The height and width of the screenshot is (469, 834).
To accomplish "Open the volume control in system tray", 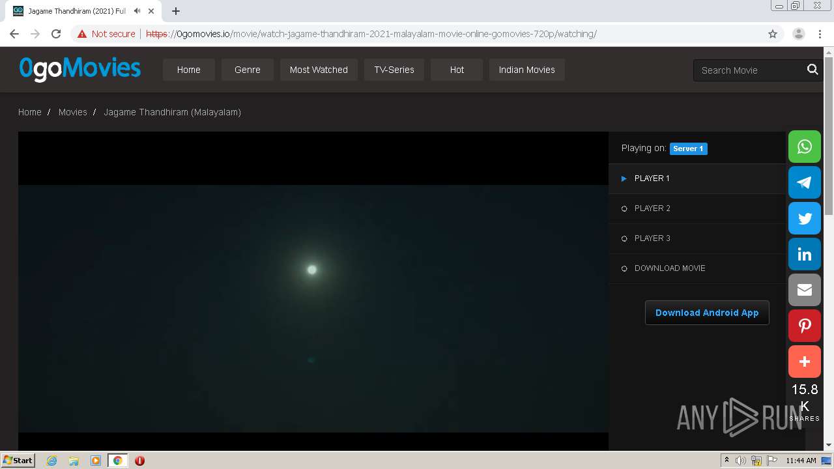I will point(741,461).
